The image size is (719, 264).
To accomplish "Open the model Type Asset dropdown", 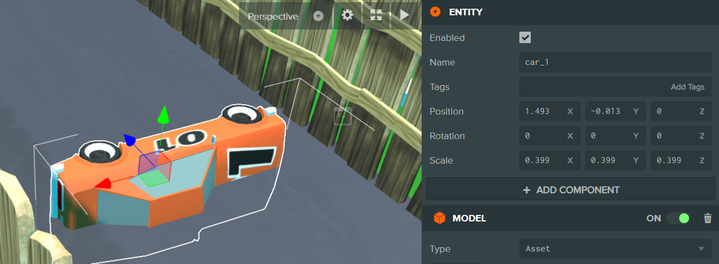I will click(x=615, y=249).
